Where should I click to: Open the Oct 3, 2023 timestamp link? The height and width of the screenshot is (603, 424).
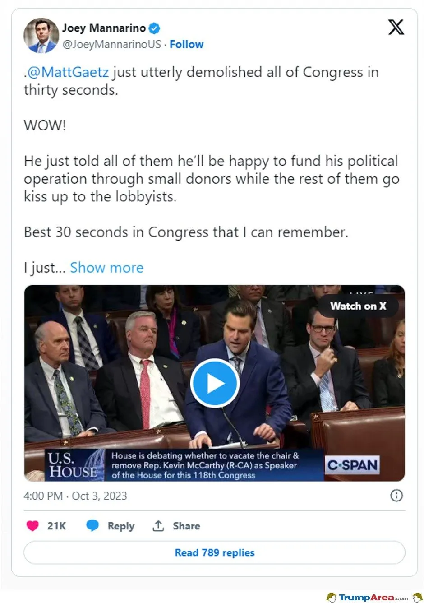(75, 496)
